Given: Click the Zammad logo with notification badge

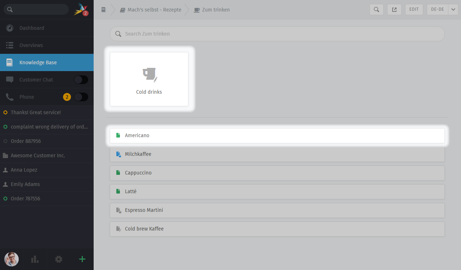Looking at the screenshot, I should pyautogui.click(x=81, y=10).
